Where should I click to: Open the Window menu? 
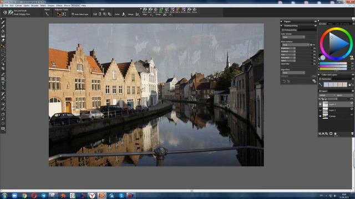coord(75,6)
